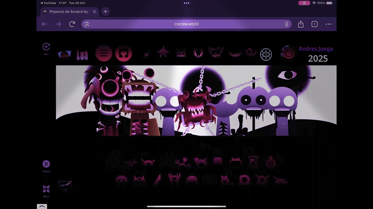Click the white hexagon eye icon
The width and height of the screenshot is (373, 209).
(x=266, y=55)
